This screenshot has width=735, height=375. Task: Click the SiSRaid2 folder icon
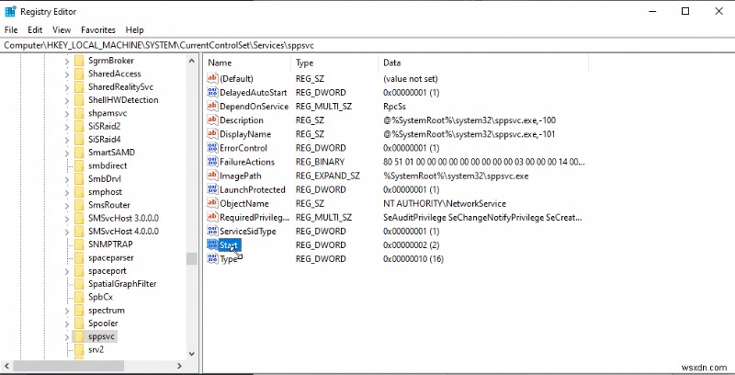(79, 126)
